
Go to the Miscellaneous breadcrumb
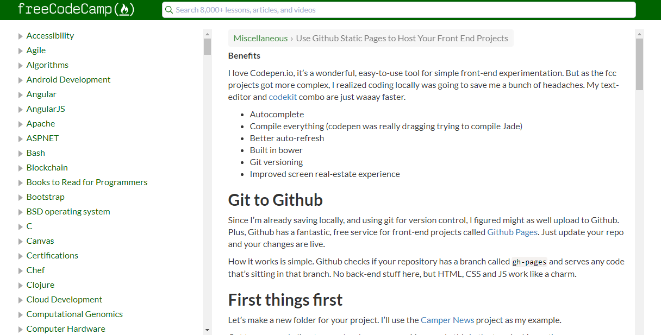pyautogui.click(x=260, y=39)
